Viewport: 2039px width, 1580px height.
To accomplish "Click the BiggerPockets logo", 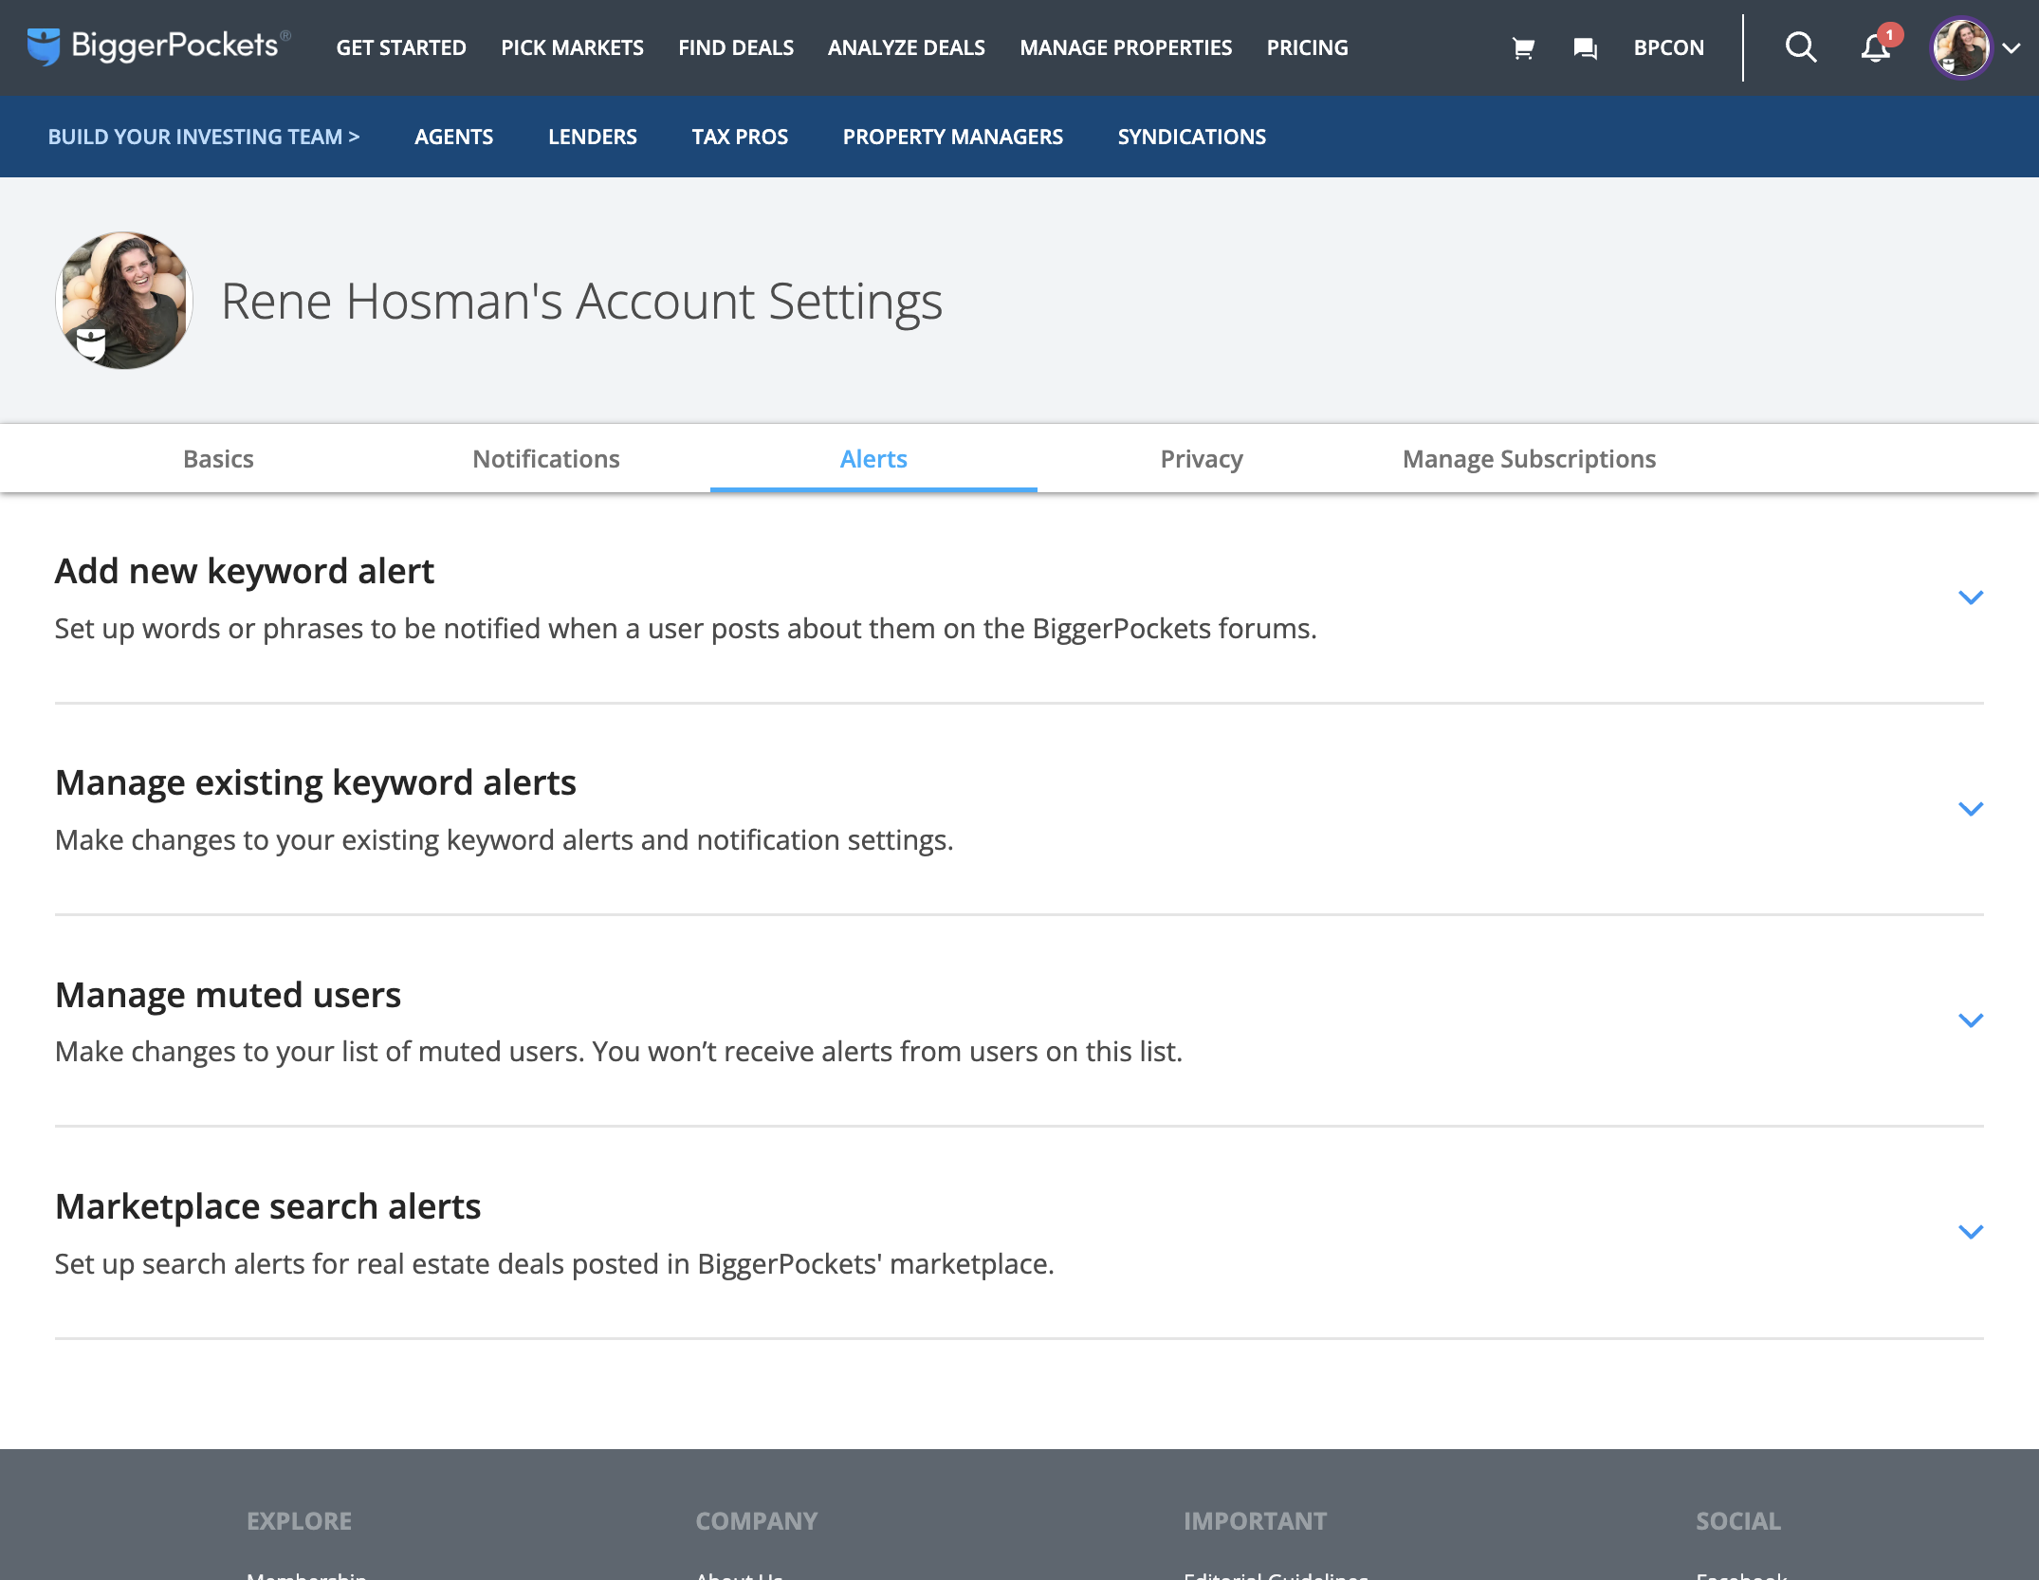I will click(x=158, y=46).
